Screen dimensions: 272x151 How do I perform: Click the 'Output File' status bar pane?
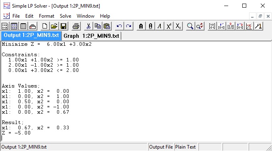point(161,147)
